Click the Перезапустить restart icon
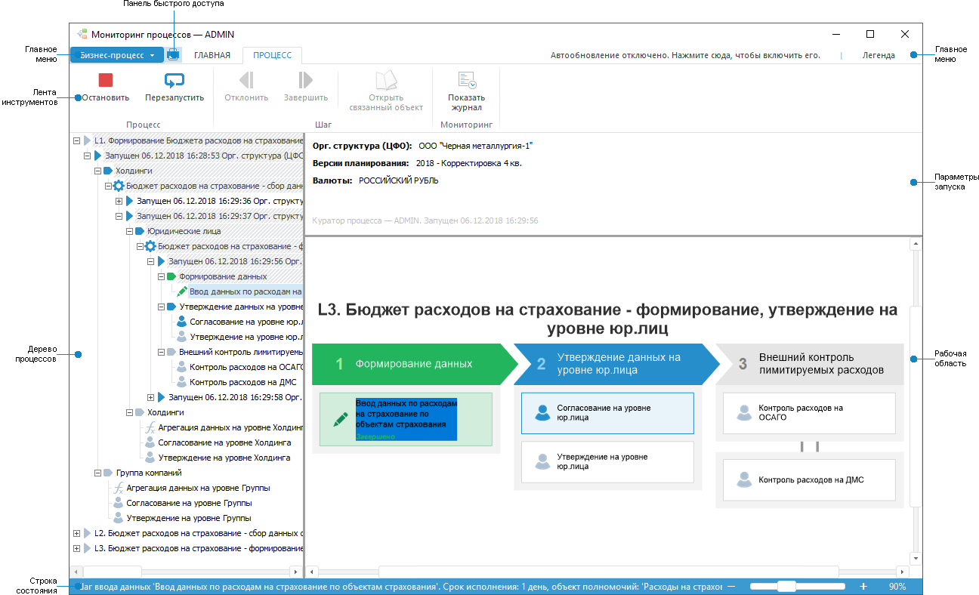 [175, 79]
